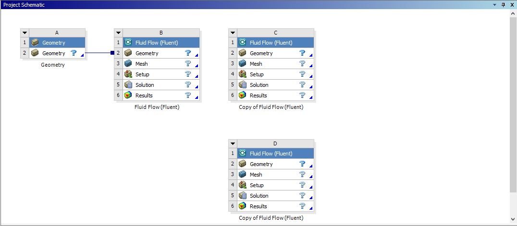Click the Setup cell icon in system C
517x226 pixels.
(242, 74)
